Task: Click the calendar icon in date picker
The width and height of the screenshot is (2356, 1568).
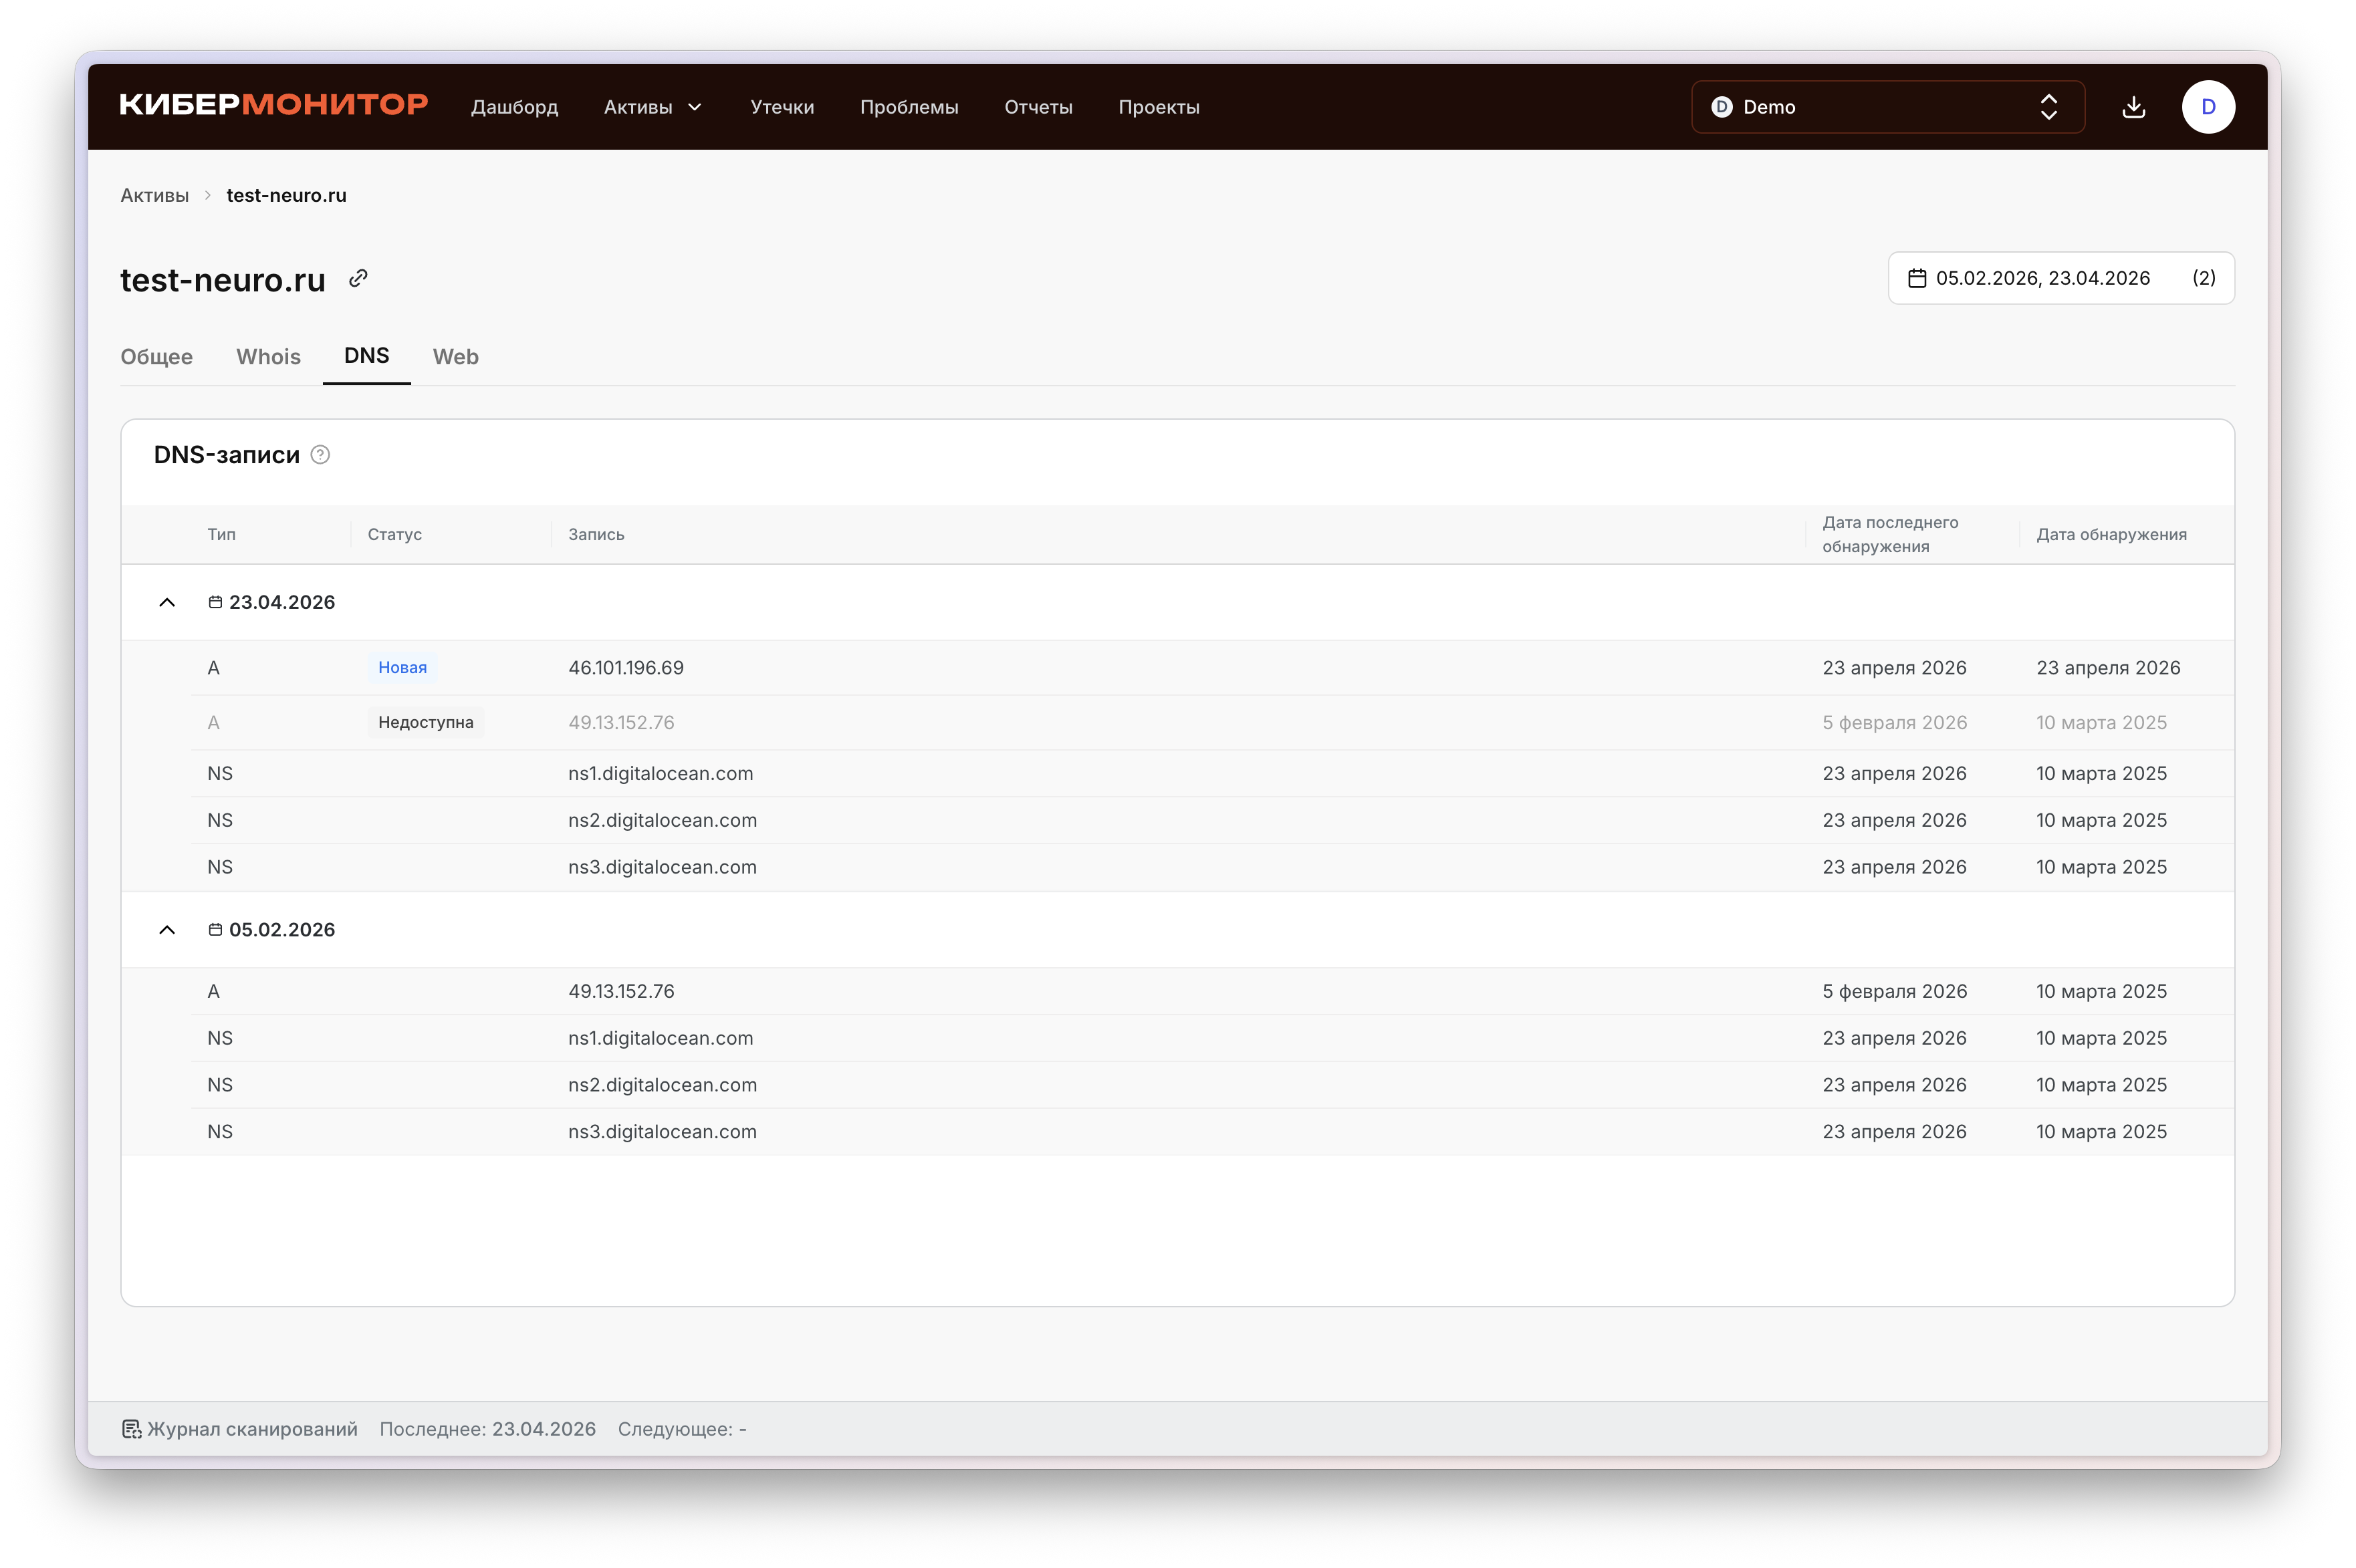Action: 1916,278
